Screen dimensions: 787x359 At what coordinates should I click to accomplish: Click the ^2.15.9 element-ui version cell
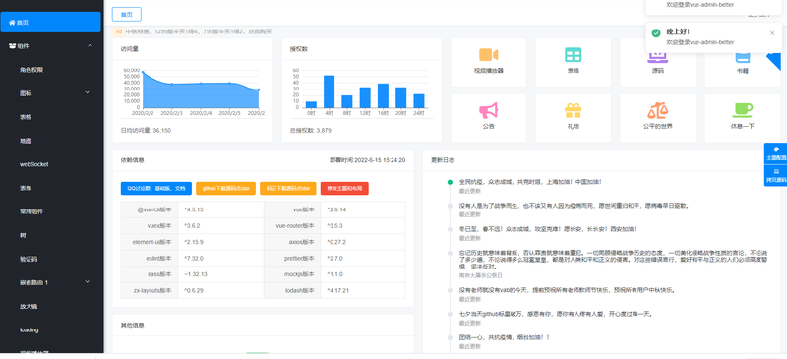coord(220,242)
